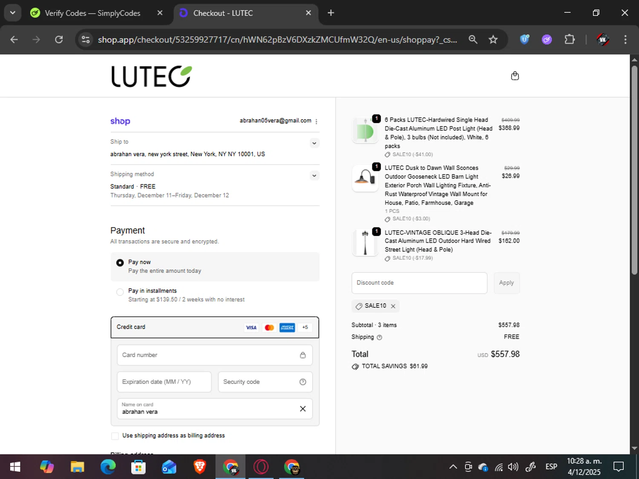
Task: Show the +5 more card types
Action: click(305, 327)
